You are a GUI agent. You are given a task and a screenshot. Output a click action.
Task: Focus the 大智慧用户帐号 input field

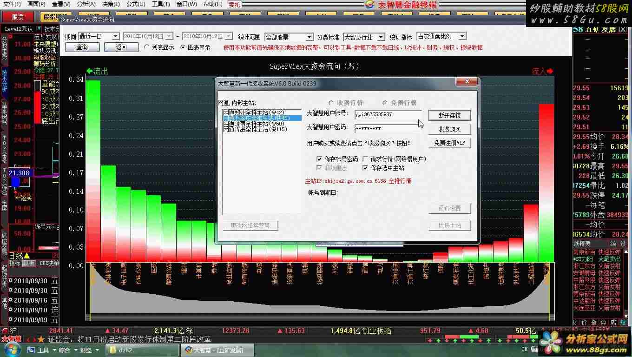[x=388, y=114]
